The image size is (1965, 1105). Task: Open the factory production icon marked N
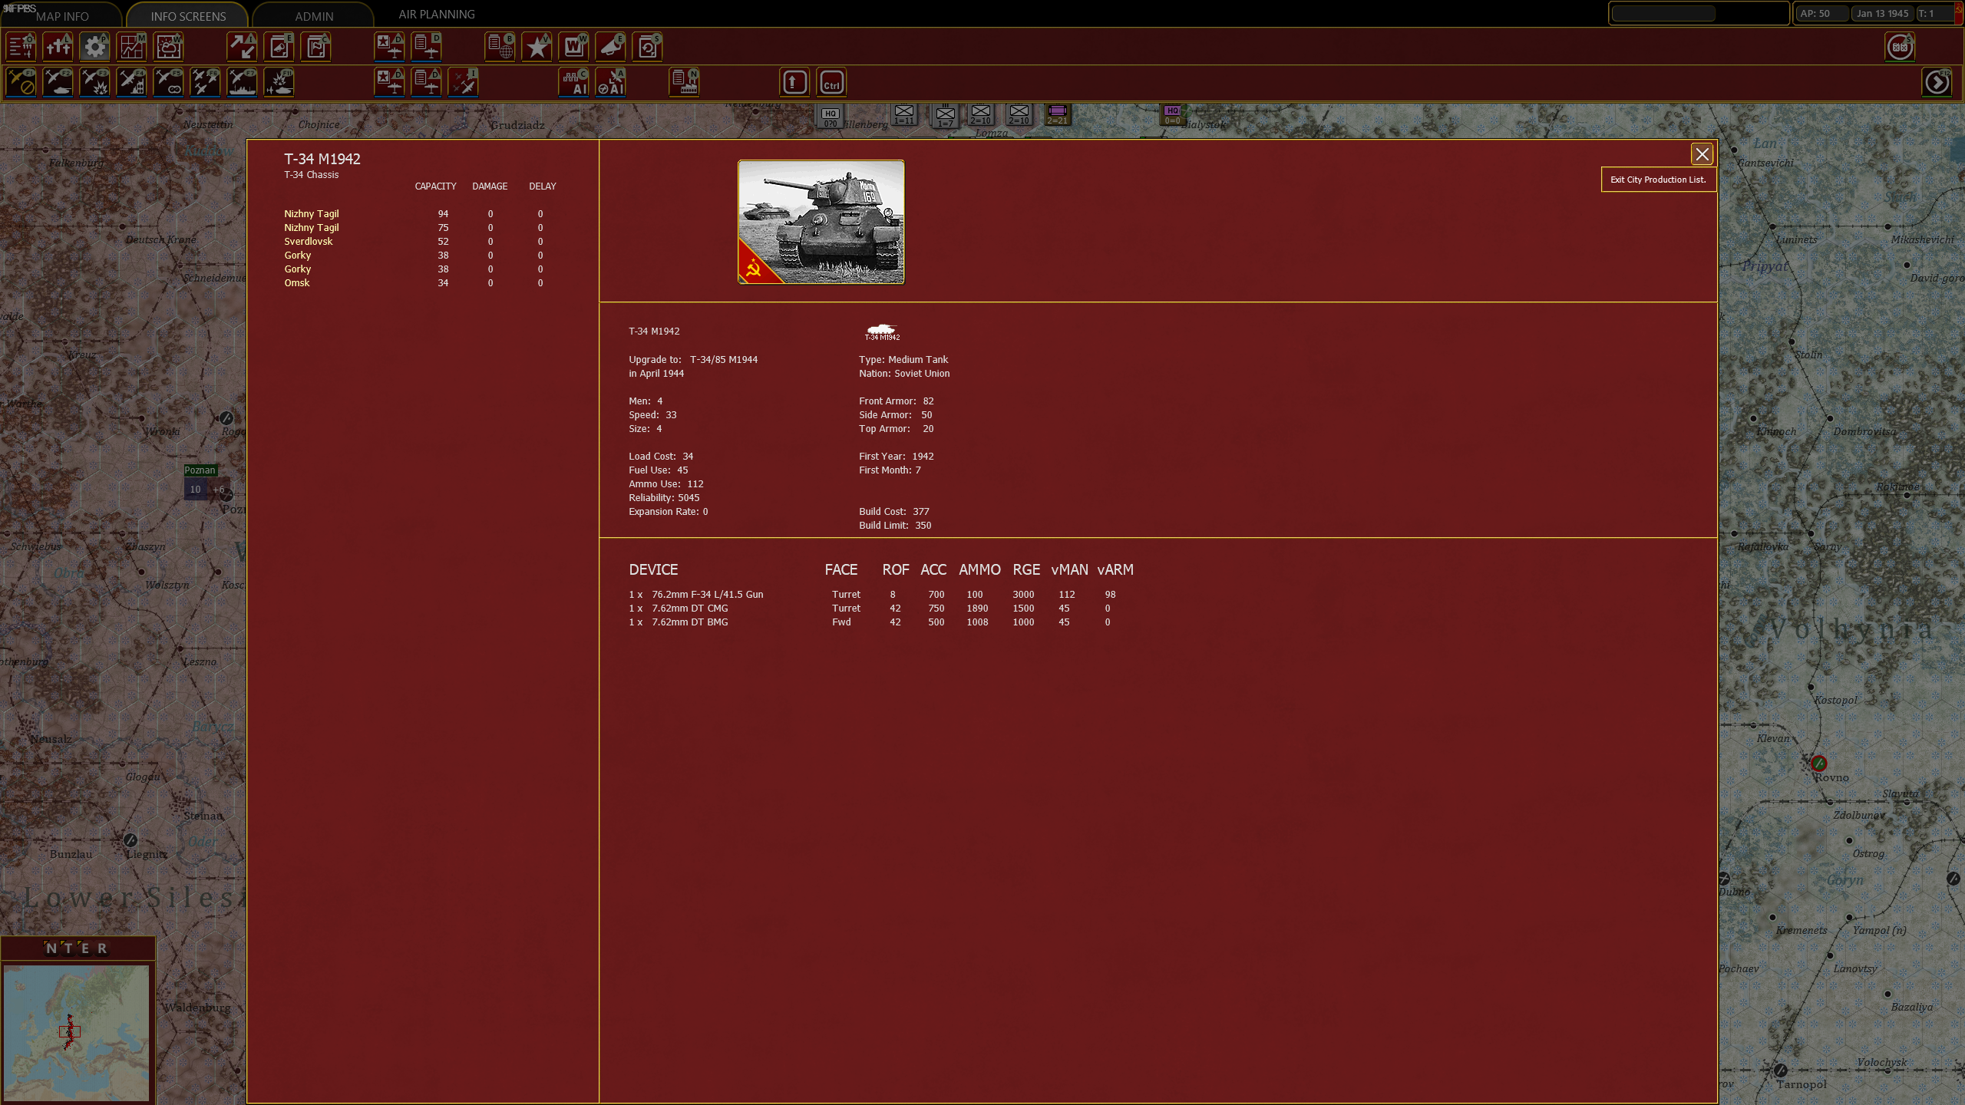[684, 82]
